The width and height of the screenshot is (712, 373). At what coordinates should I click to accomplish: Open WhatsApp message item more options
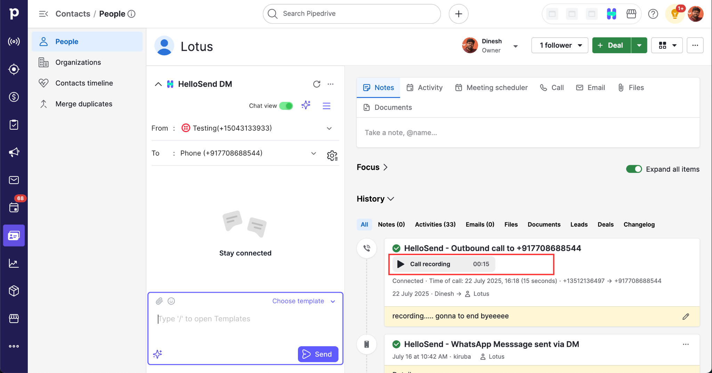[x=686, y=344]
